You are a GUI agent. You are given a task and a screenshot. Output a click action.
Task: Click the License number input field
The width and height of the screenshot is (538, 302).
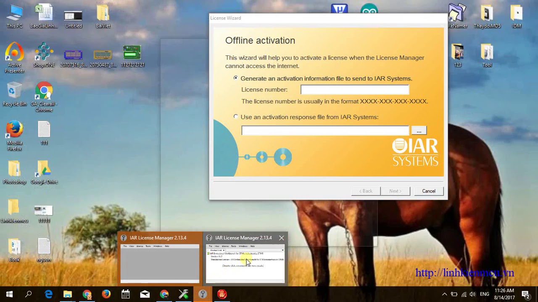354,89
